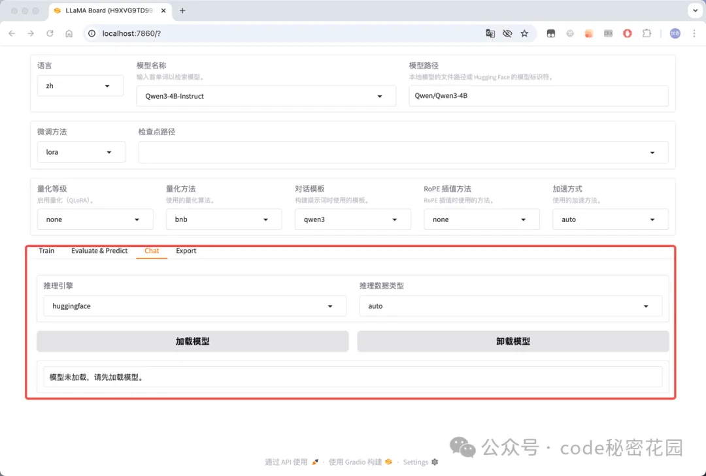706x476 pixels.
Task: Open the 量化方法 bnb dropdown
Action: click(x=224, y=219)
